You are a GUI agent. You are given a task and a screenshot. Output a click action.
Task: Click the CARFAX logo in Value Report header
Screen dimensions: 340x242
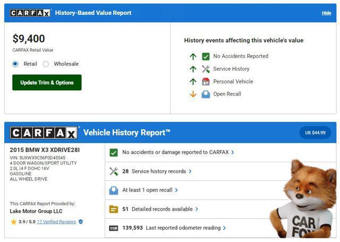30,13
